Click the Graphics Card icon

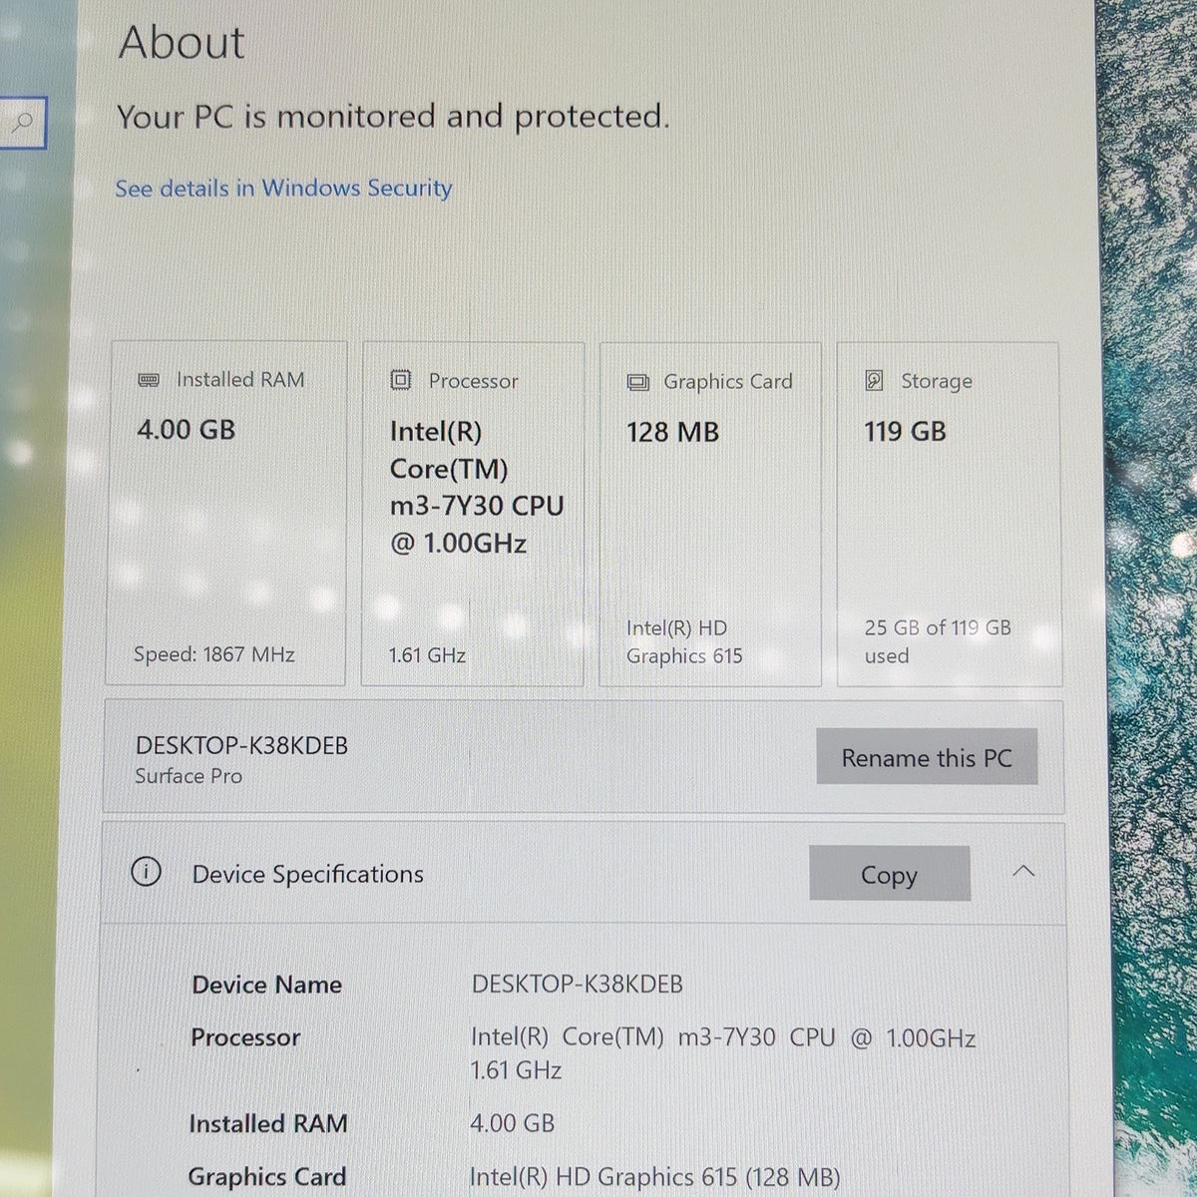[x=637, y=383]
